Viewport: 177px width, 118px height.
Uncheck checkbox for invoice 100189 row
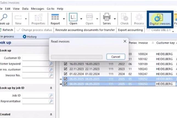pyautogui.click(x=65, y=64)
